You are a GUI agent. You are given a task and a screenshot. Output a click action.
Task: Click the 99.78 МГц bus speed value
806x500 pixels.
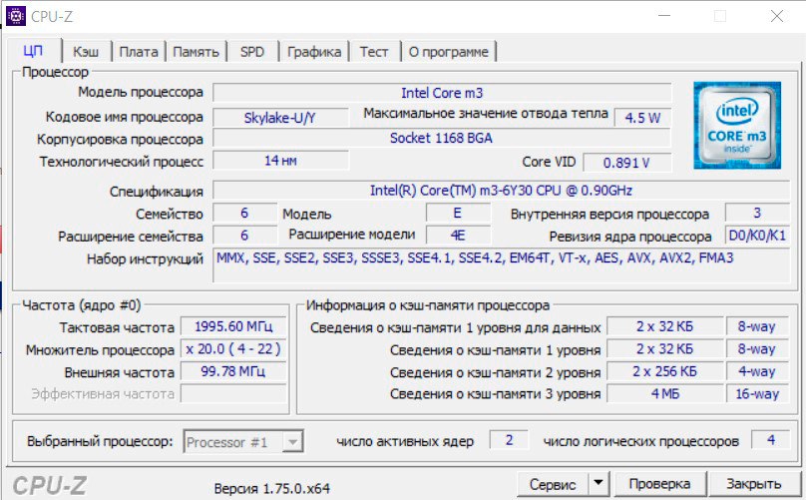(233, 371)
